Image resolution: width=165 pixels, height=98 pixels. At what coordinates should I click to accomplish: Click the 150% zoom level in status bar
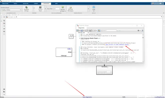pyautogui.click(x=124, y=97)
